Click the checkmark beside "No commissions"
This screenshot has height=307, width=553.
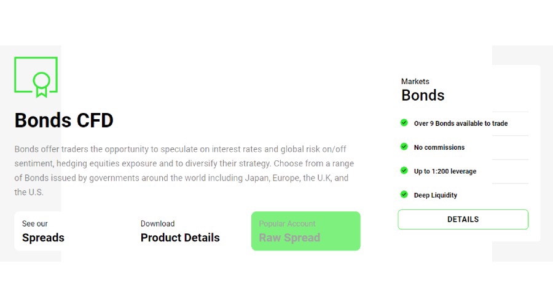(404, 147)
